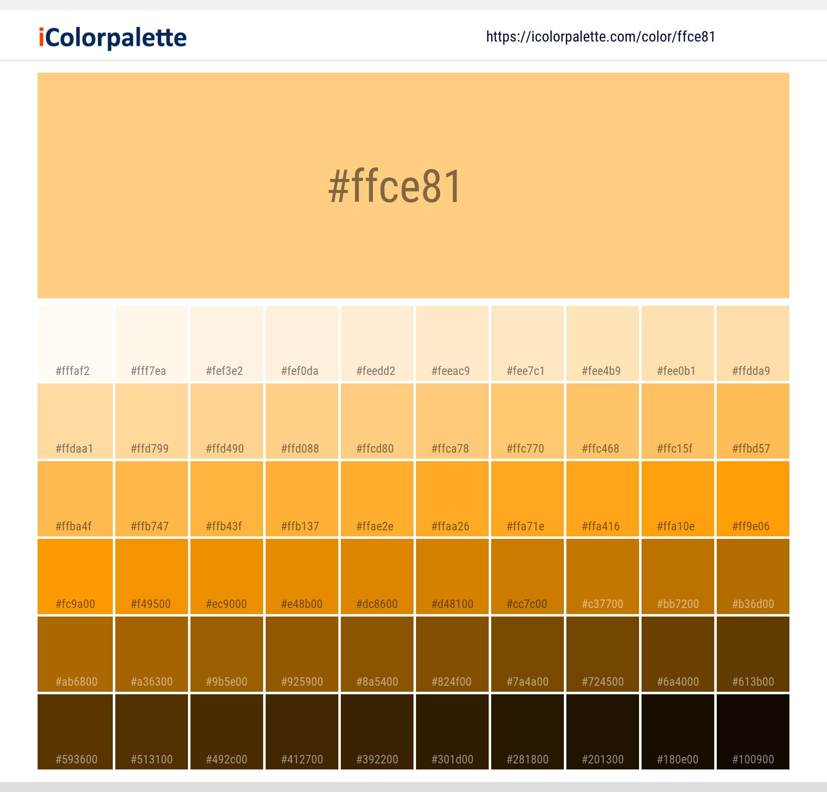Choose the #dc8600 color tile
Viewport: 827px width, 792px height.
pyautogui.click(x=377, y=576)
